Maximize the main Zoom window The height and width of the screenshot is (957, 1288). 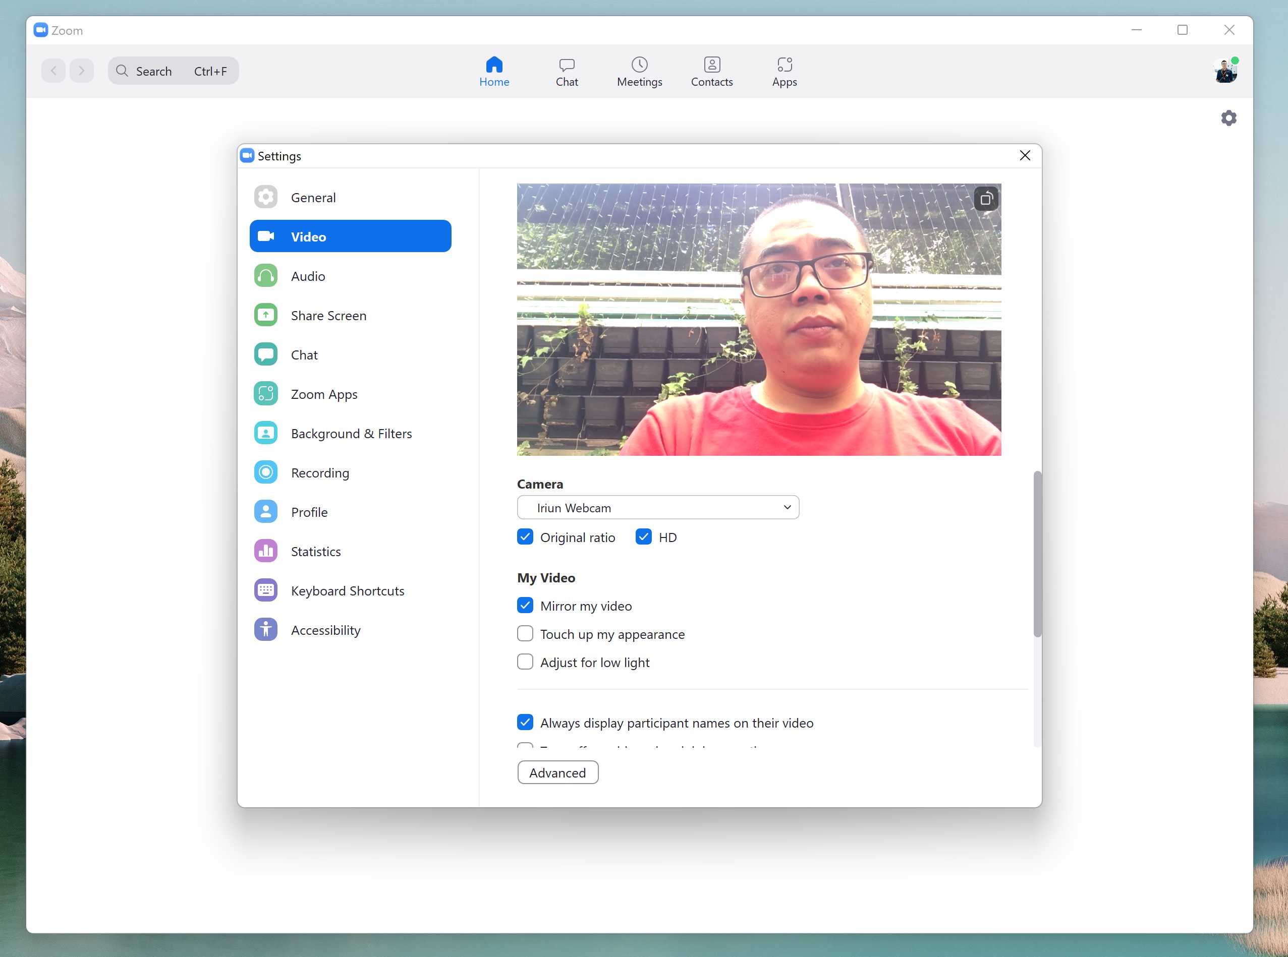click(1183, 30)
